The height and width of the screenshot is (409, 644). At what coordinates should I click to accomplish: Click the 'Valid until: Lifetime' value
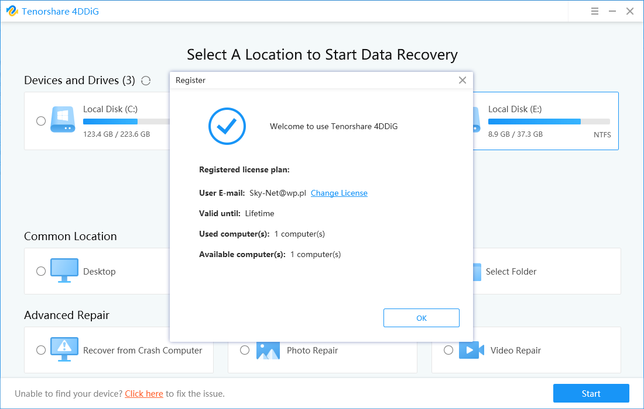click(259, 213)
